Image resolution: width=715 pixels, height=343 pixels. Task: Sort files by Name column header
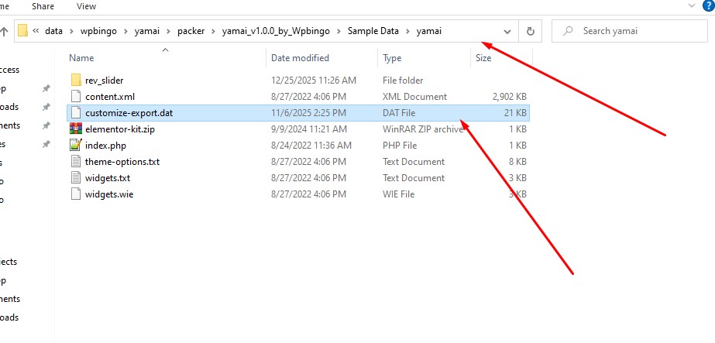81,58
